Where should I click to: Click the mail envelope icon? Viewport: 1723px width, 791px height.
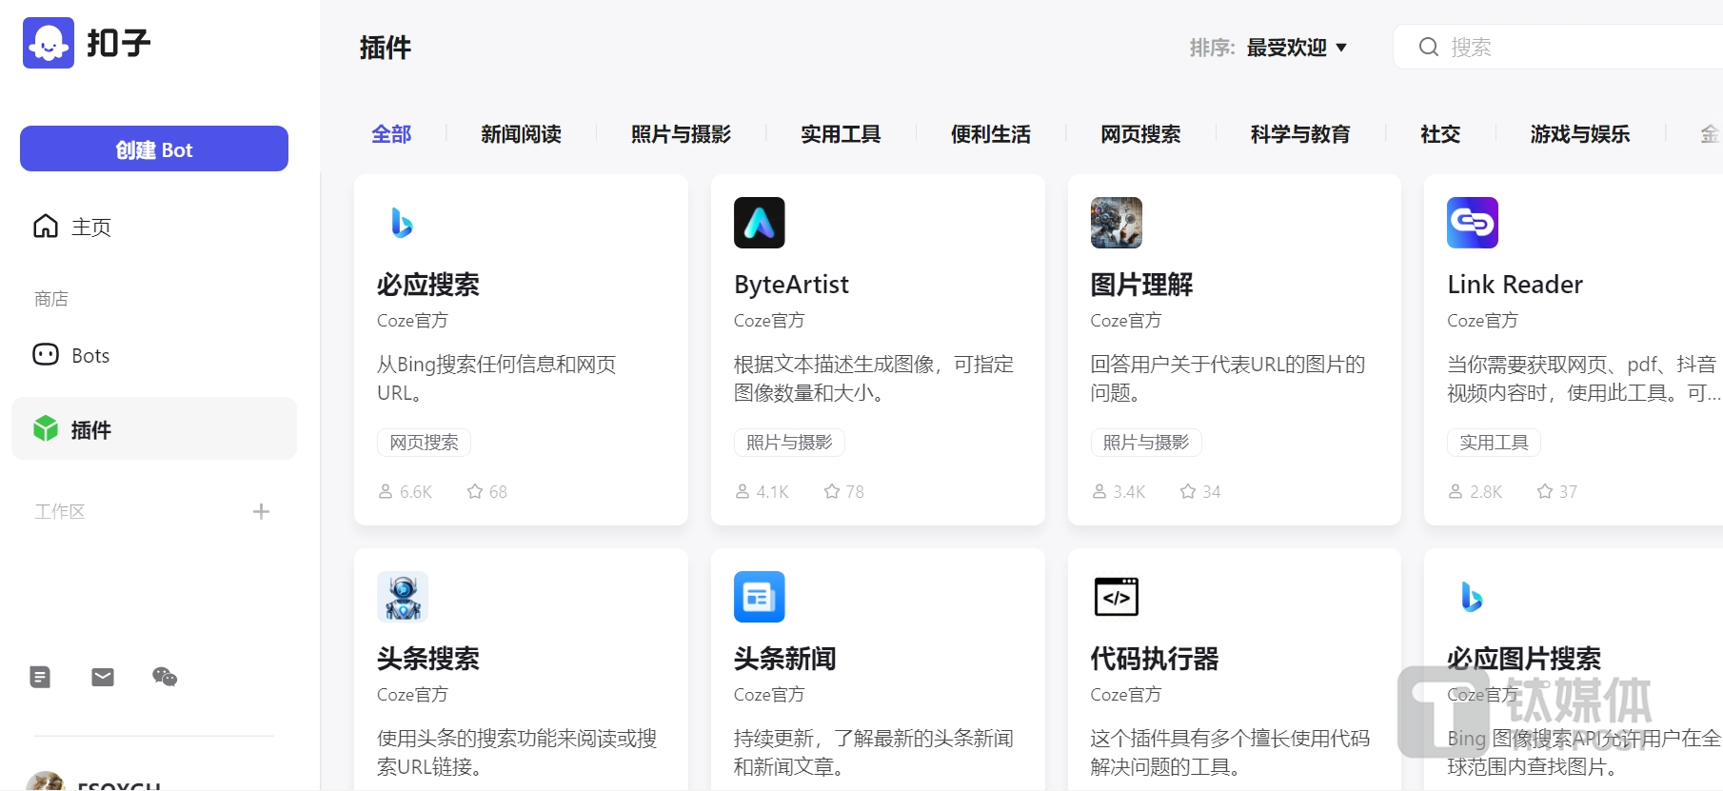click(x=103, y=677)
